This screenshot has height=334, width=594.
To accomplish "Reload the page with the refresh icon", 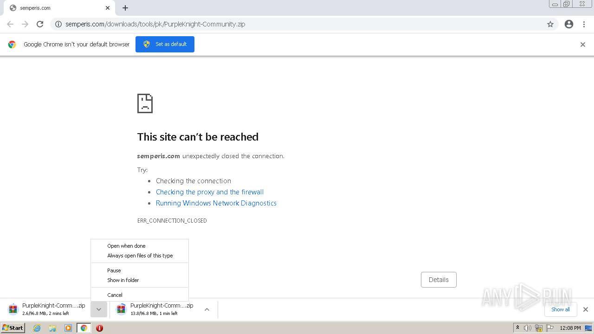I will point(40,24).
